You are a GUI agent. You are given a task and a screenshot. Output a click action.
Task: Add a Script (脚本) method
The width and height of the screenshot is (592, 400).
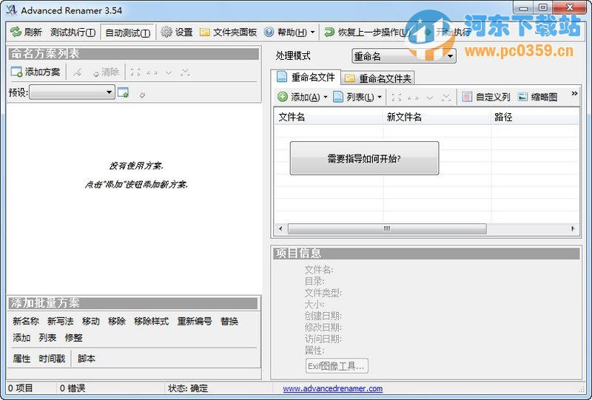point(87,359)
